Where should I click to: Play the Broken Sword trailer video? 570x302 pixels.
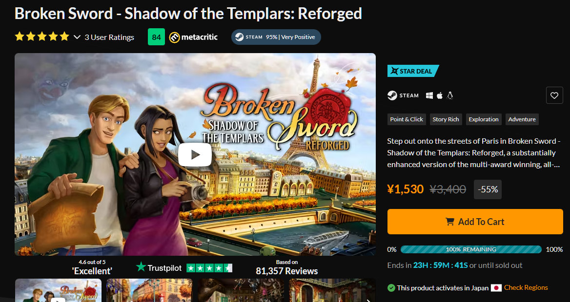(195, 154)
